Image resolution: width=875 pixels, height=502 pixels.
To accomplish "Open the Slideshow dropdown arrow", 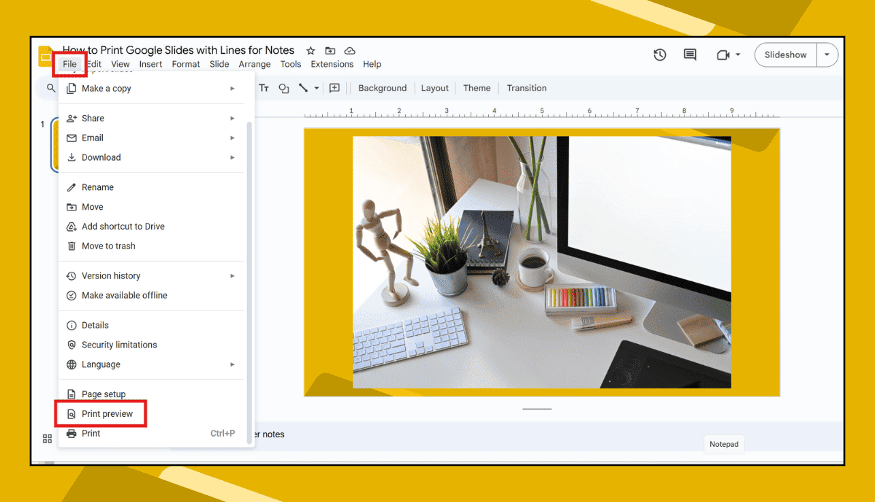I will [x=827, y=54].
